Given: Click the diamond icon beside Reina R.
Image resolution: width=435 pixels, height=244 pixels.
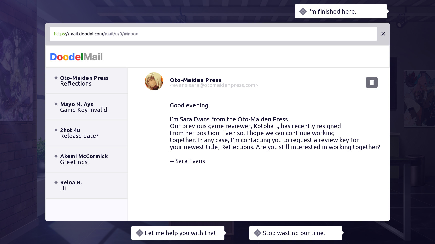Looking at the screenshot, I should 56,182.
